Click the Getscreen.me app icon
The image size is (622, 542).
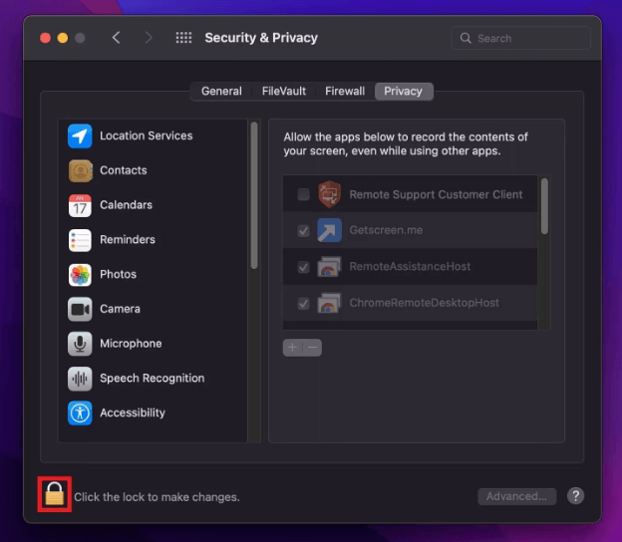[x=329, y=230]
